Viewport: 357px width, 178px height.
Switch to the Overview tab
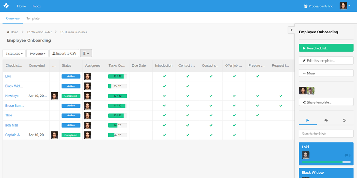(13, 18)
